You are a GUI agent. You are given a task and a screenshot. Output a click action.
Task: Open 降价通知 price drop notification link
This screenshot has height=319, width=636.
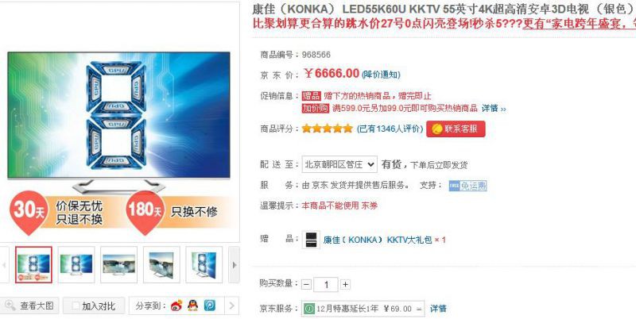pos(381,75)
